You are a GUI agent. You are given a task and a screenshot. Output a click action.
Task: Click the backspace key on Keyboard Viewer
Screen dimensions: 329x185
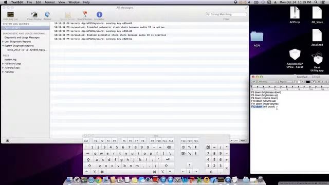(x=169, y=147)
